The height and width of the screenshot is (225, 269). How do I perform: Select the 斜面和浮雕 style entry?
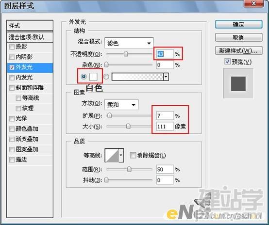point(30,88)
